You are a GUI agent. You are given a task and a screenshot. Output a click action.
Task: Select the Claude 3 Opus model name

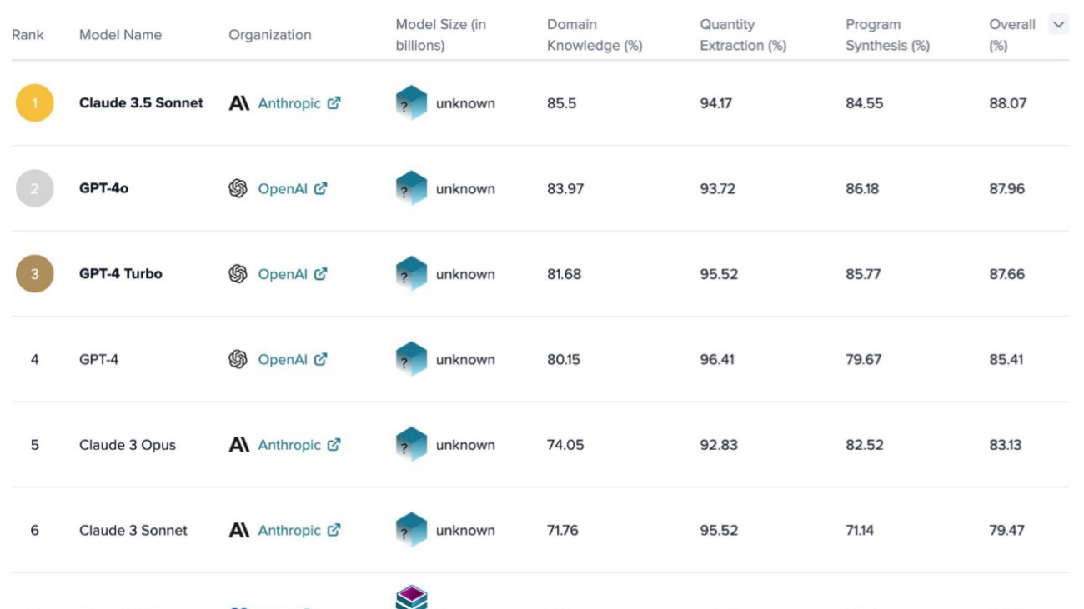coord(128,445)
